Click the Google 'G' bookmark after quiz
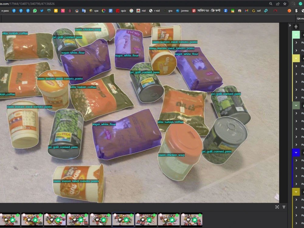 (x=131, y=11)
